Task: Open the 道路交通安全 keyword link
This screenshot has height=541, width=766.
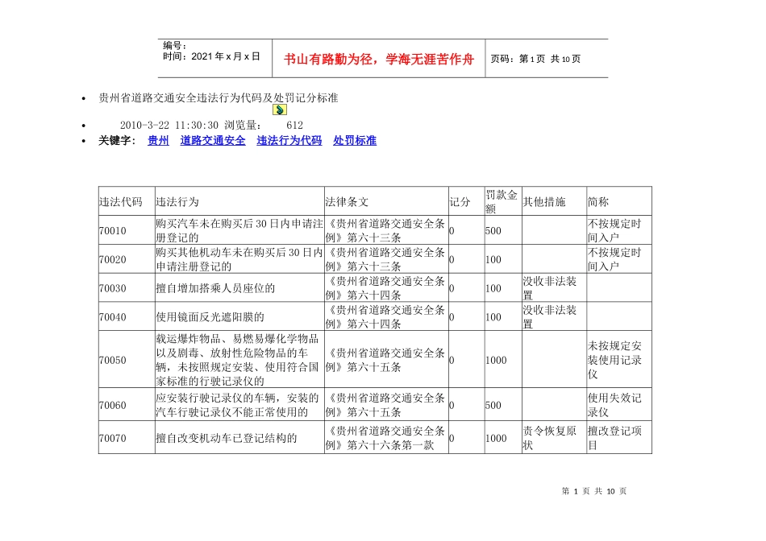Action: (x=213, y=141)
